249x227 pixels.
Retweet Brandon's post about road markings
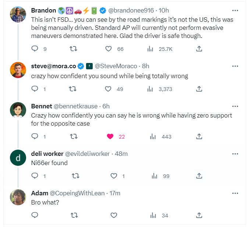73,49
